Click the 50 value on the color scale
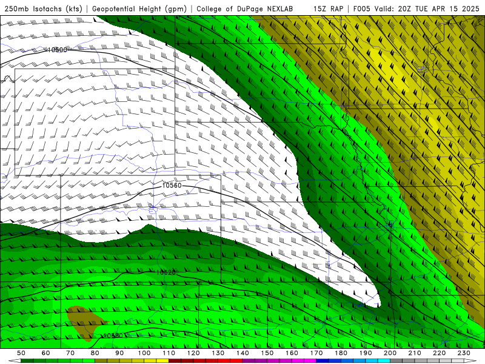The width and height of the screenshot is (485, 364). (x=21, y=353)
